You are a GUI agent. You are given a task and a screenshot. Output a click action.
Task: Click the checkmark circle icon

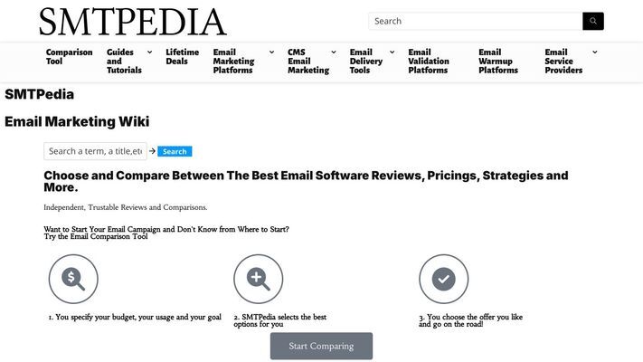click(x=444, y=279)
